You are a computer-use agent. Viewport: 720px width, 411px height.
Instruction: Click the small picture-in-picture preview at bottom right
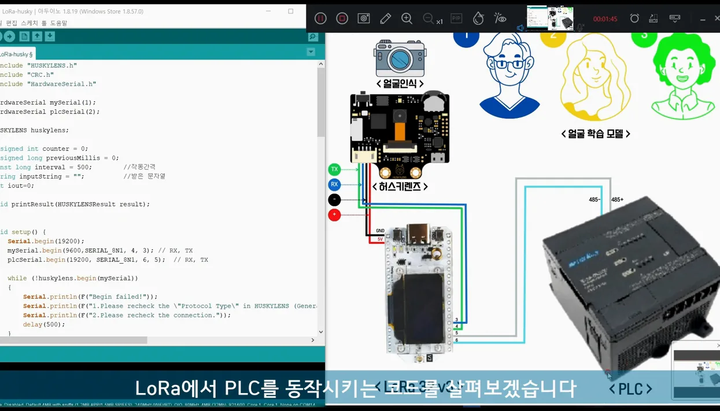click(697, 370)
